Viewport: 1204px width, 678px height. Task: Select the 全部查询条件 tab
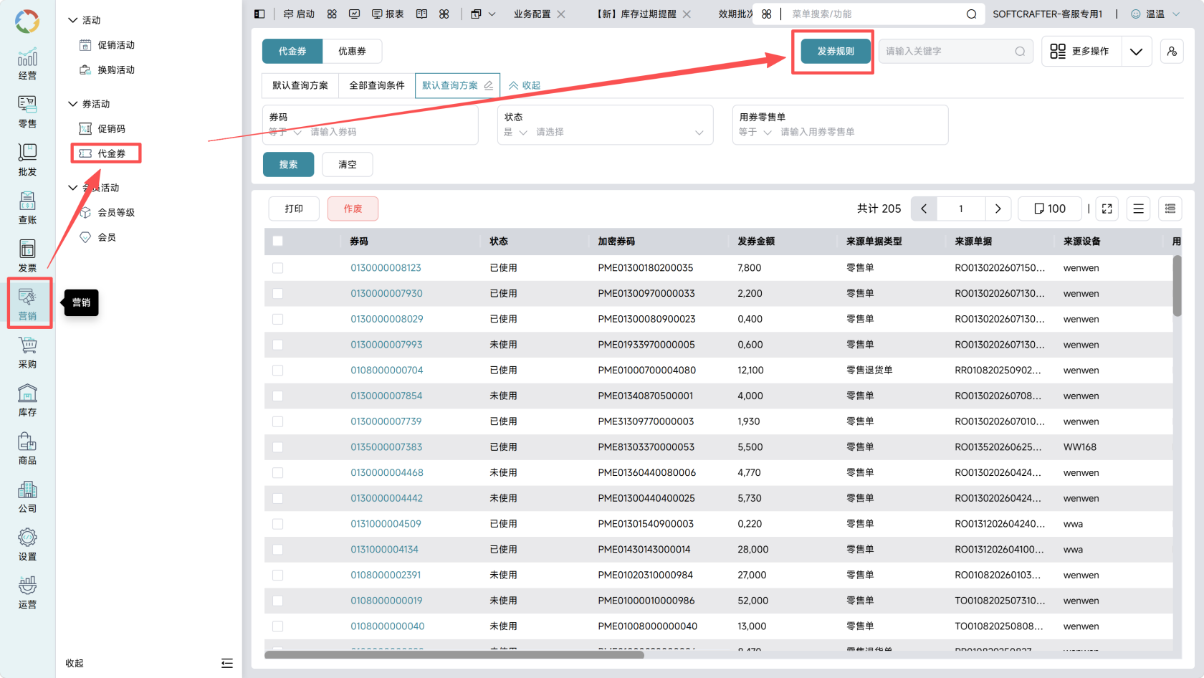377,85
